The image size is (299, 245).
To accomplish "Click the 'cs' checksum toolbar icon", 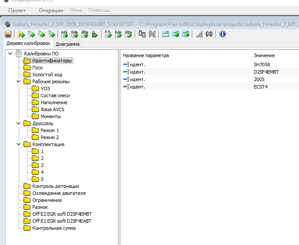I will click(x=108, y=34).
